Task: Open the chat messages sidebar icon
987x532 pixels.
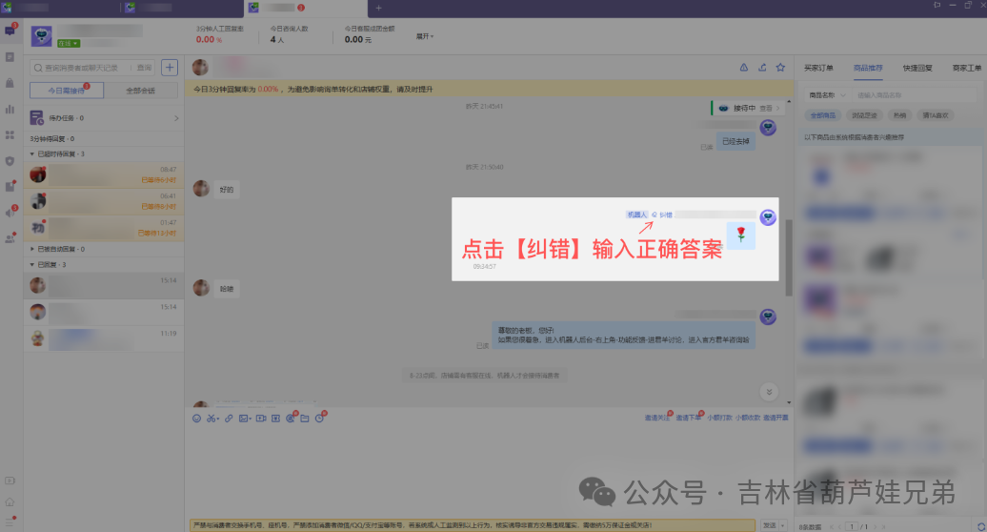Action: pos(10,31)
